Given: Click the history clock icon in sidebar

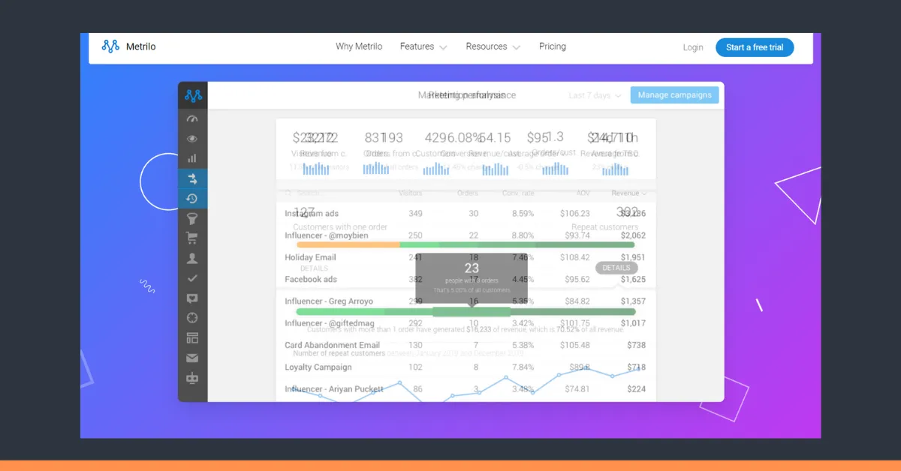Looking at the screenshot, I should 192,199.
